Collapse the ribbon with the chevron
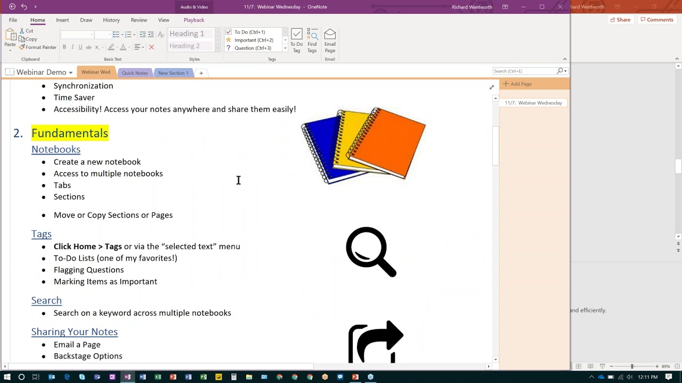 [x=565, y=59]
